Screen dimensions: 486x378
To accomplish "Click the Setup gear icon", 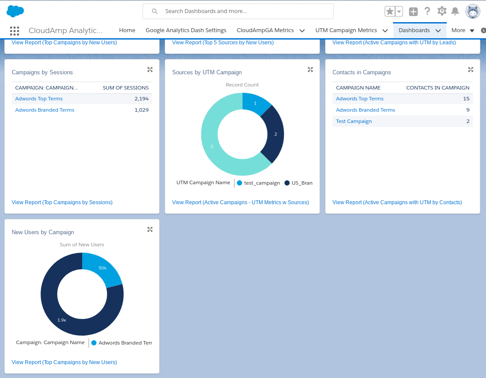I will tap(441, 11).
